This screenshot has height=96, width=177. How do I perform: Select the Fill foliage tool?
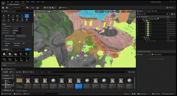click(13, 20)
